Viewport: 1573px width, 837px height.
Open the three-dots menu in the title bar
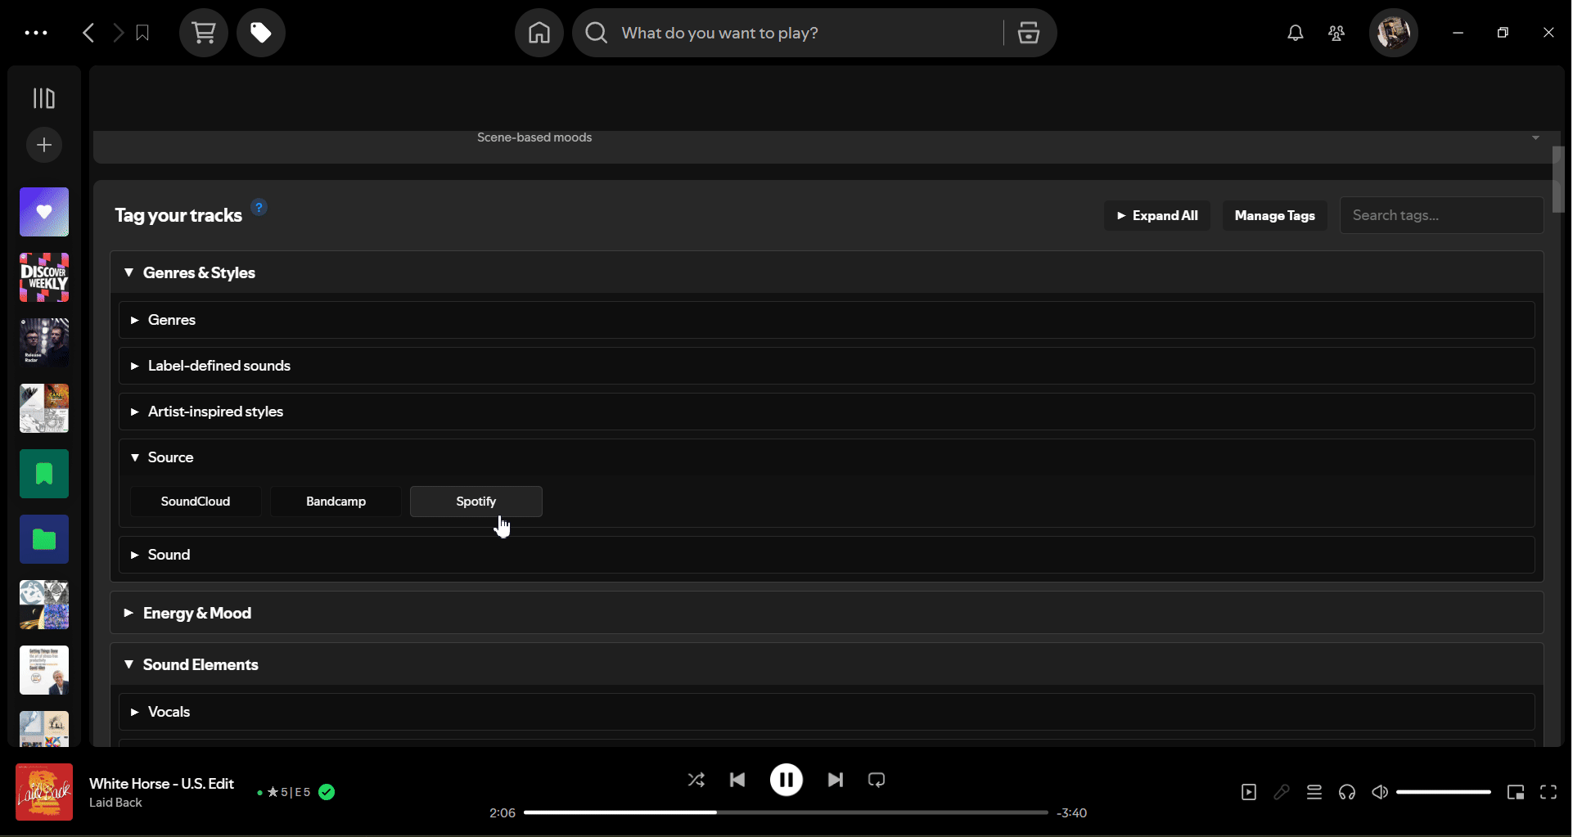click(x=36, y=33)
